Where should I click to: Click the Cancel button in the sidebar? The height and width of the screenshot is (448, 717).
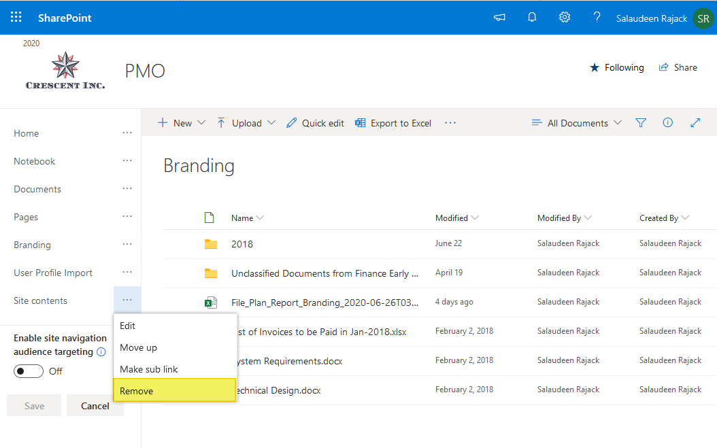click(95, 405)
